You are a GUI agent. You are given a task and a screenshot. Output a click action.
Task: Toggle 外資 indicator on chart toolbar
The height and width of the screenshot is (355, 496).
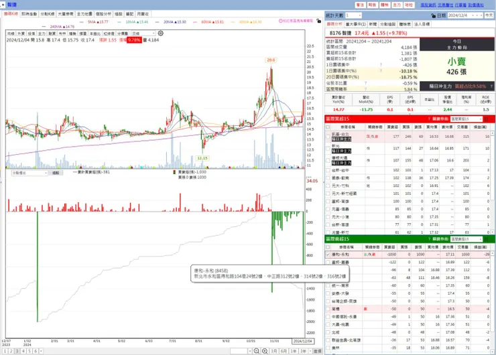[x=21, y=33]
